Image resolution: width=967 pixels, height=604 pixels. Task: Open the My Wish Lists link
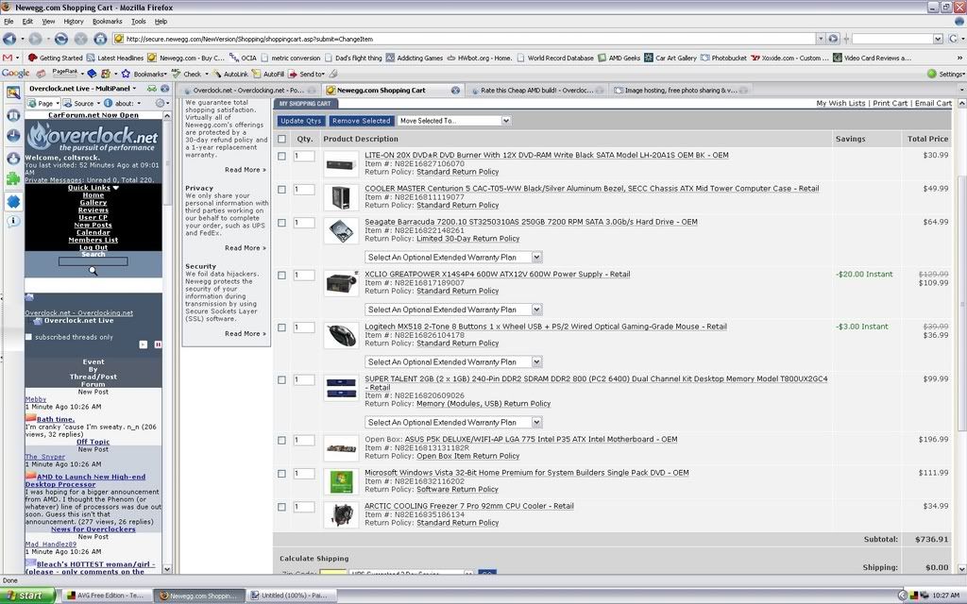point(840,104)
